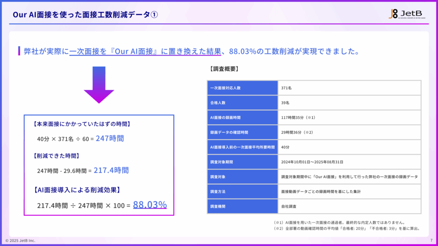Select the slide title Our AI面接を使った面接工数削減データ①

pyautogui.click(x=85, y=13)
